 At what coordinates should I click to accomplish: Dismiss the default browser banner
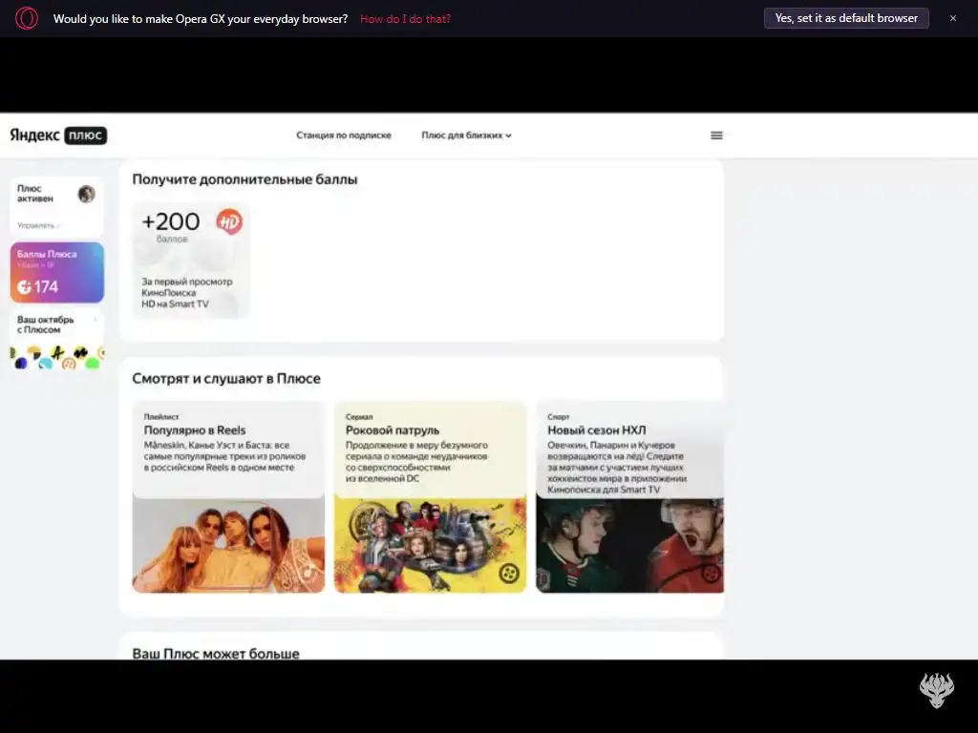click(952, 18)
